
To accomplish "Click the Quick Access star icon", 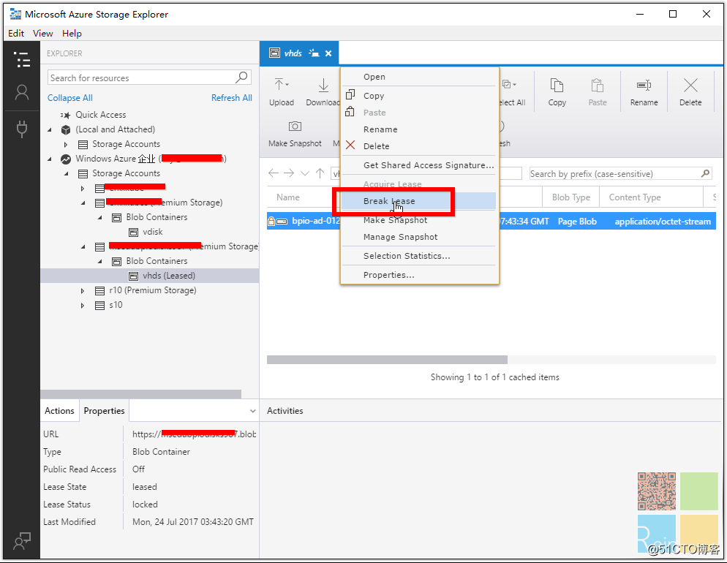I will [65, 115].
